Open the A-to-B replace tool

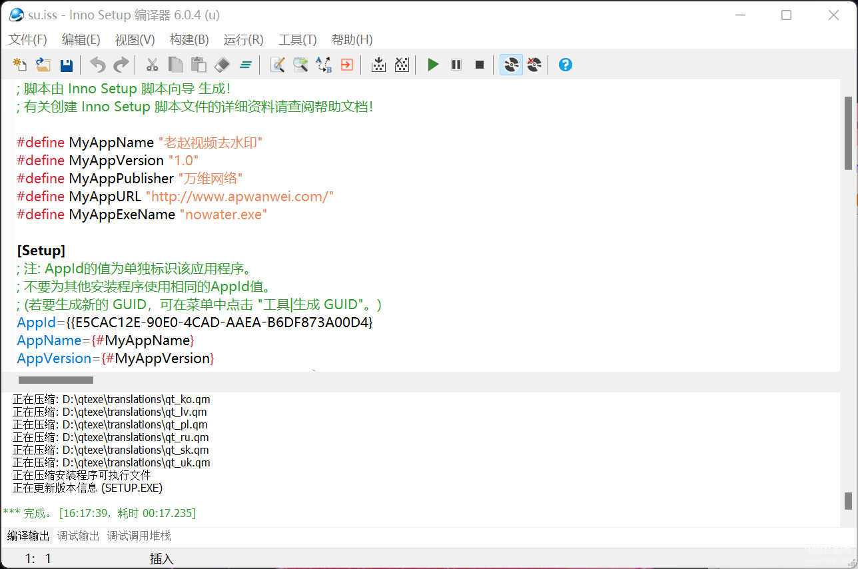click(x=324, y=65)
